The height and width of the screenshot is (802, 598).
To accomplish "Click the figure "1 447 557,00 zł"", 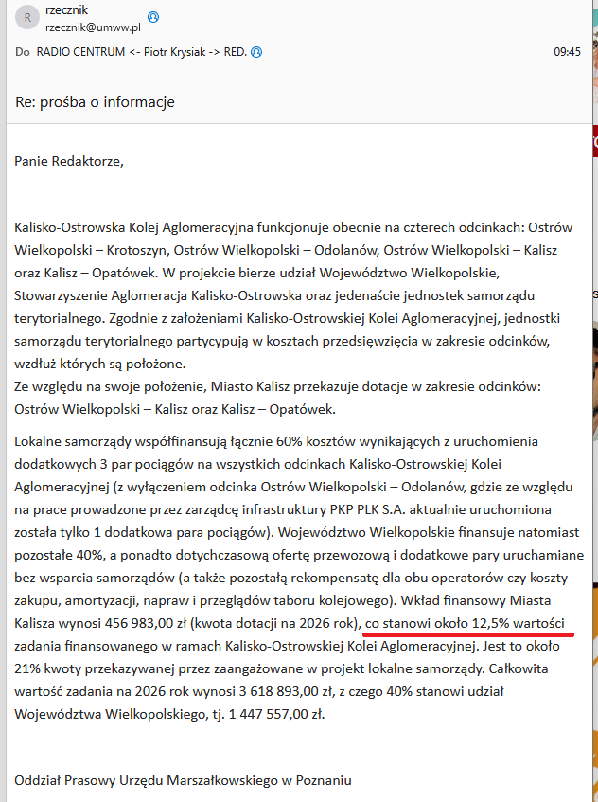I will click(x=275, y=714).
